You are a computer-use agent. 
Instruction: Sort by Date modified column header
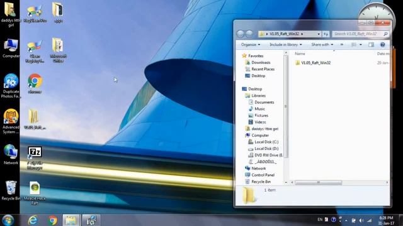(383, 53)
